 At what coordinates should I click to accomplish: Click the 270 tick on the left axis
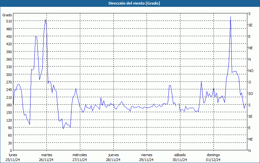point(9,82)
